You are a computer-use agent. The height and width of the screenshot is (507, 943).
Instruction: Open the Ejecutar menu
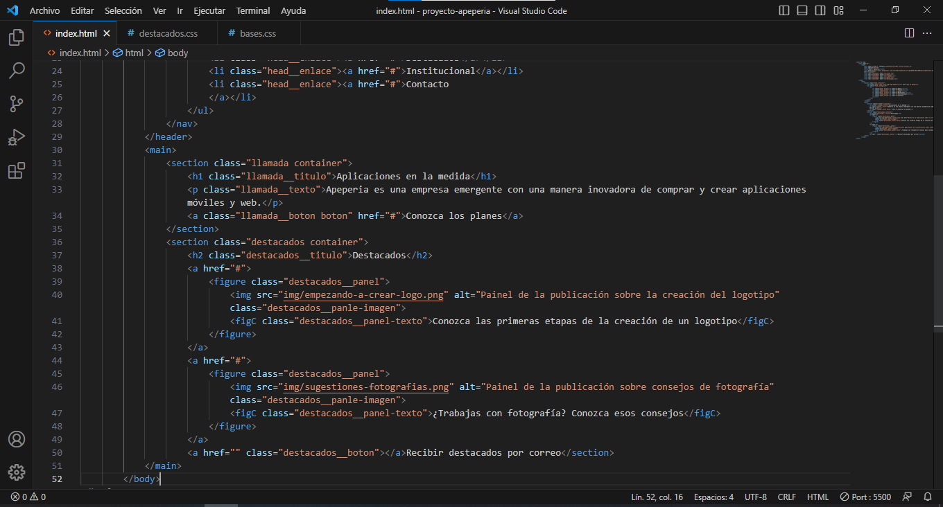209,10
